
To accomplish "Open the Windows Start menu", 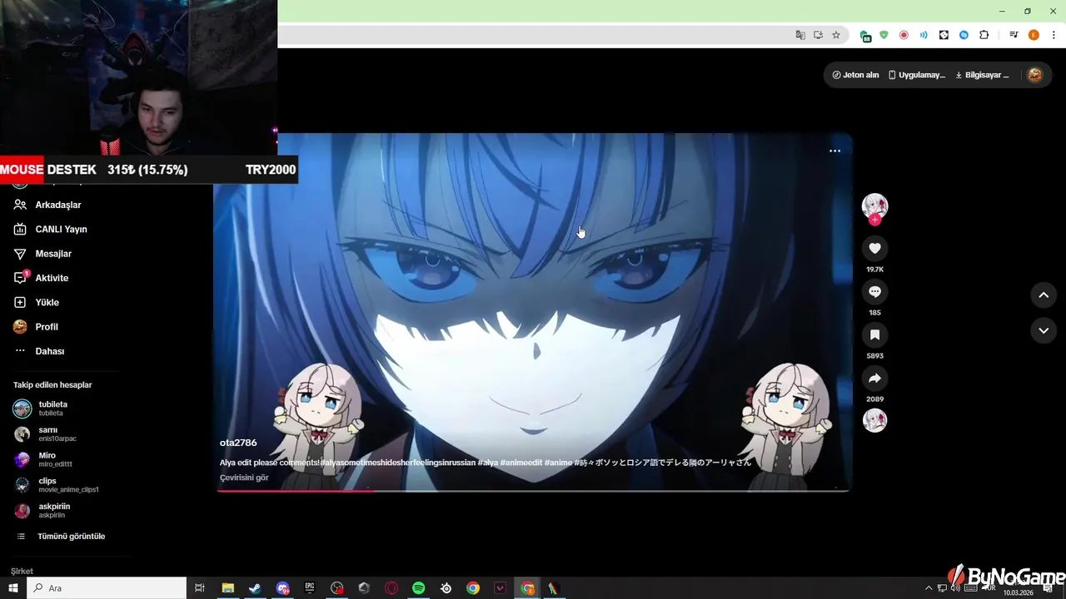I will click(13, 588).
